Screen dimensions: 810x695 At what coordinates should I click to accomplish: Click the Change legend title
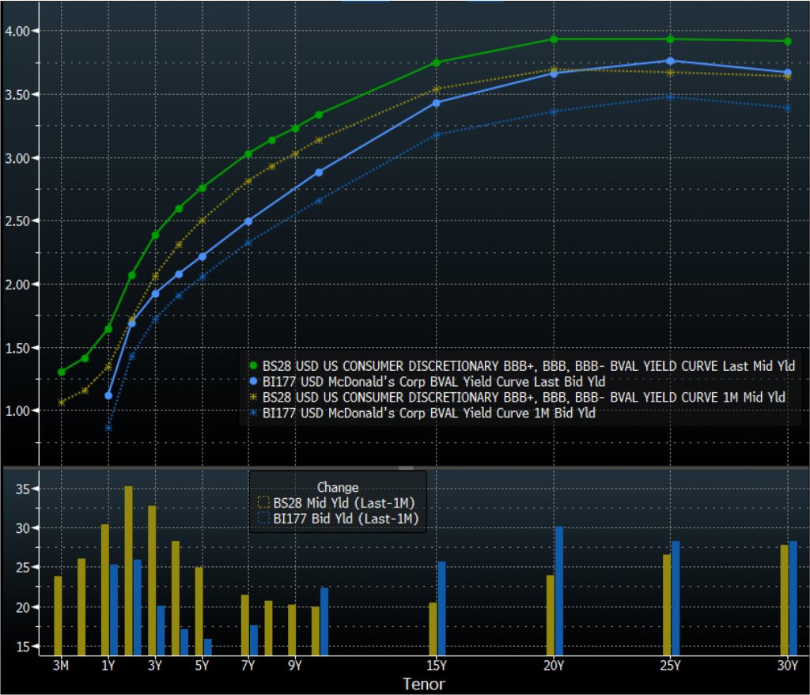338,487
